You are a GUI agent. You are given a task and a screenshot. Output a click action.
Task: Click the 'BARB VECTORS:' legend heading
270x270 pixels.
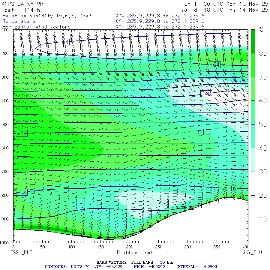point(112,262)
